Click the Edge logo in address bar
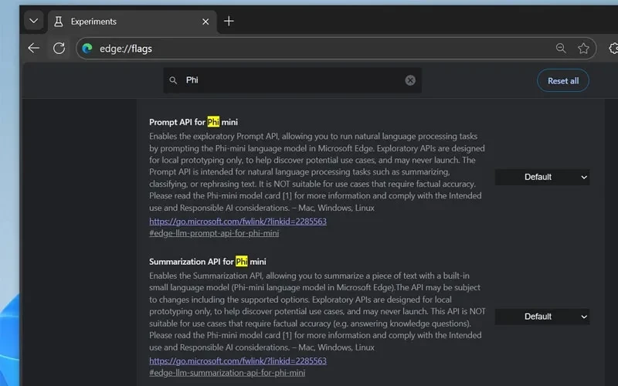The width and height of the screenshot is (618, 386). pyautogui.click(x=87, y=48)
